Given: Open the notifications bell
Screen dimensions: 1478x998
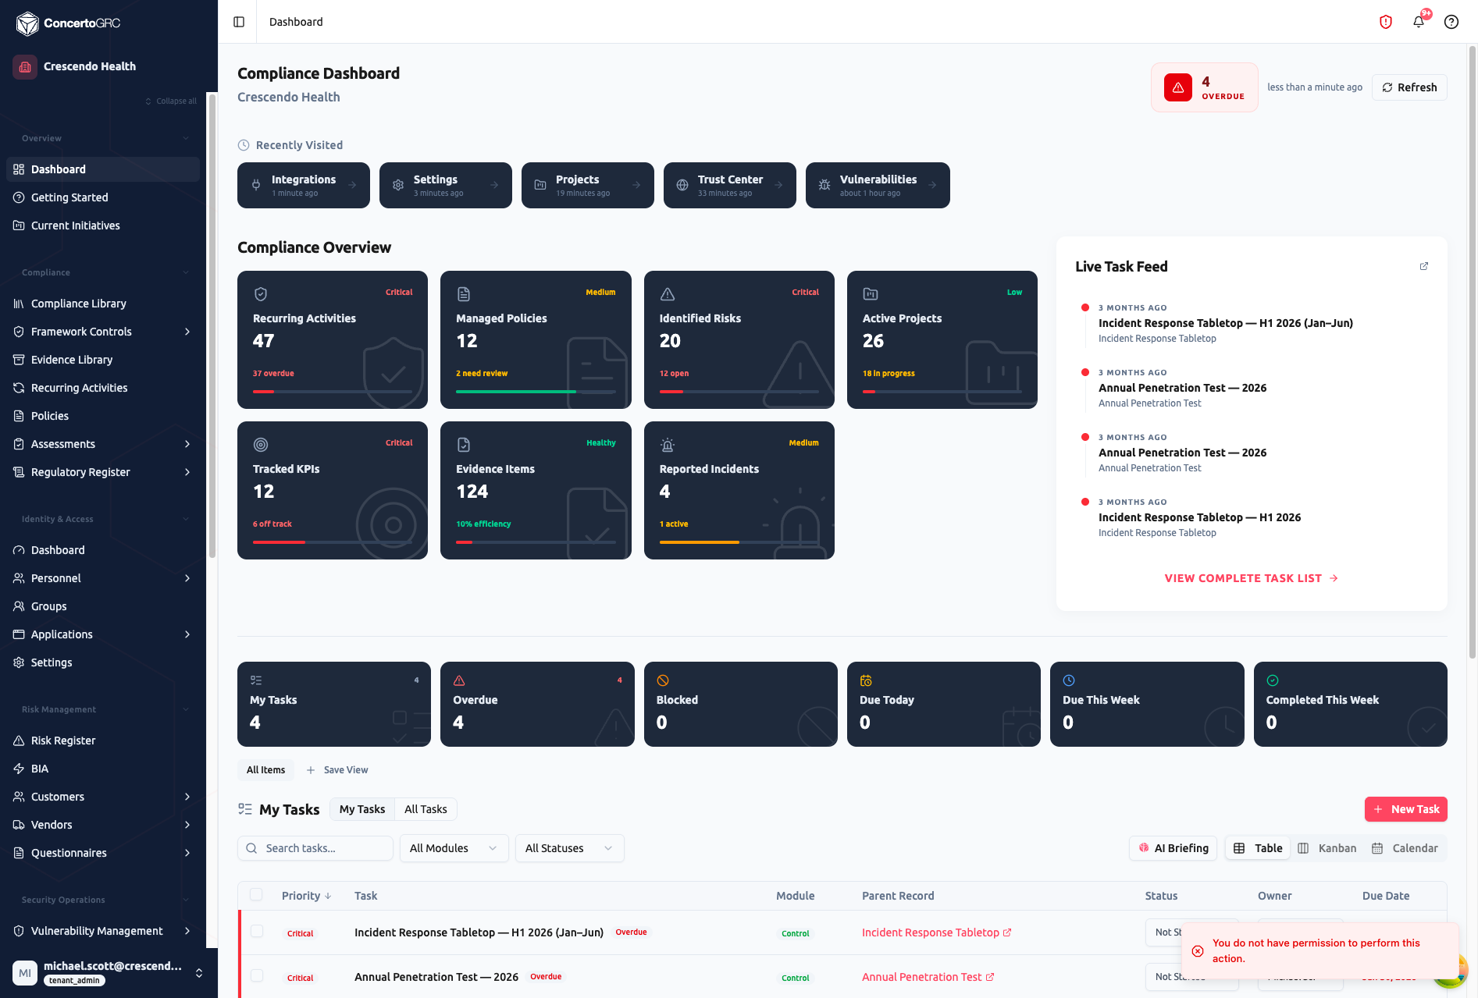Looking at the screenshot, I should tap(1419, 22).
